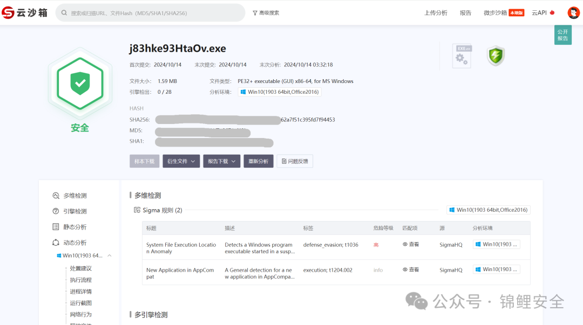Click the 多维检测 sidebar icon
Screen dimensions: 583x325
coord(56,196)
